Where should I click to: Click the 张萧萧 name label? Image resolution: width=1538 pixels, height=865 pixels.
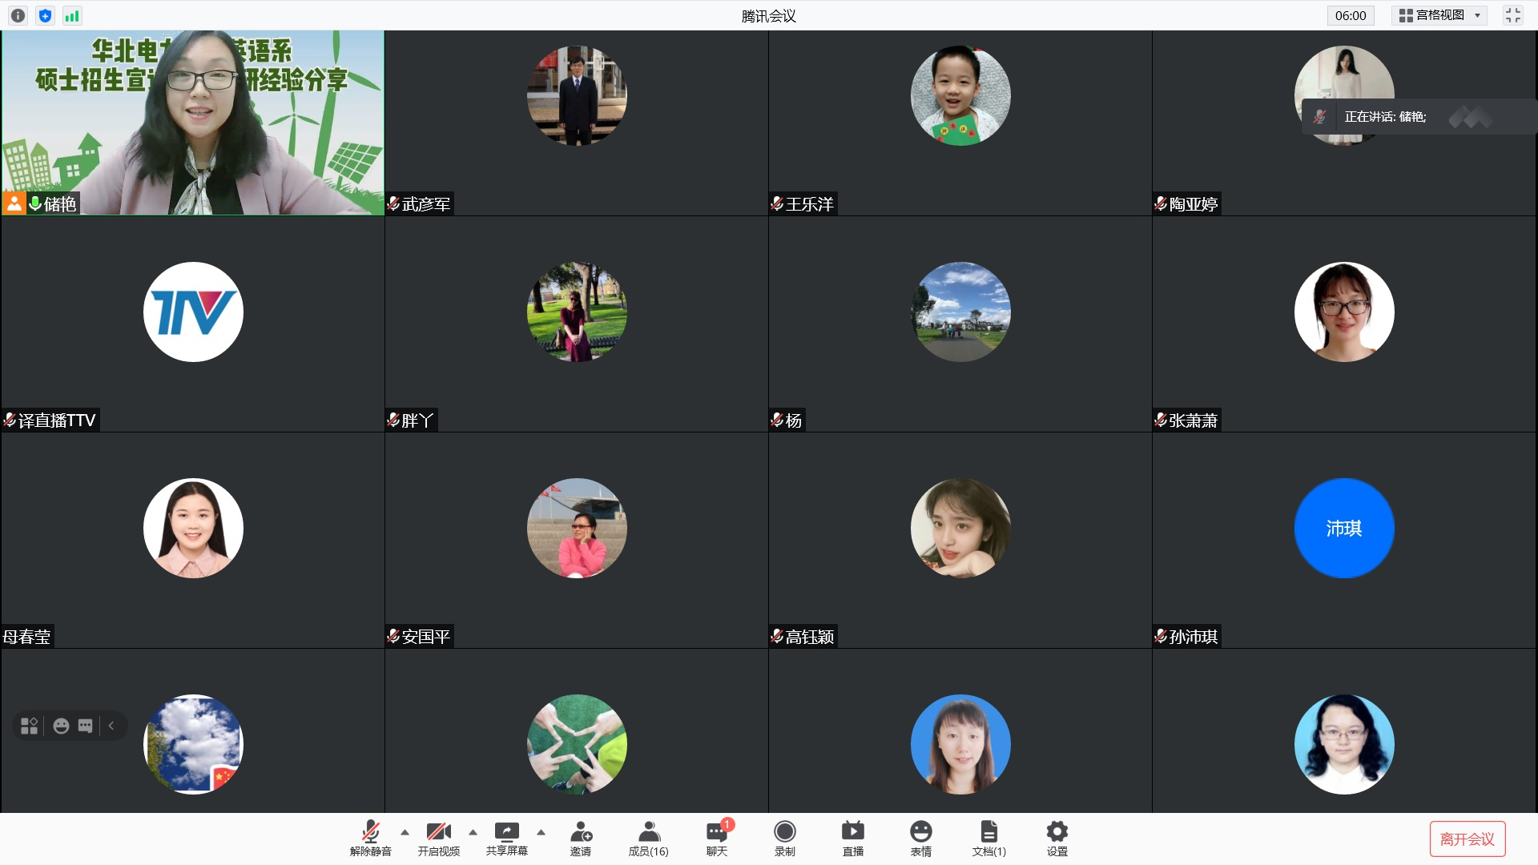pos(1194,420)
